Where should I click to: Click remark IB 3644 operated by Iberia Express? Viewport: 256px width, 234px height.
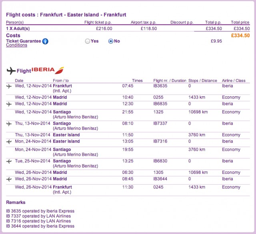tap(40, 226)
